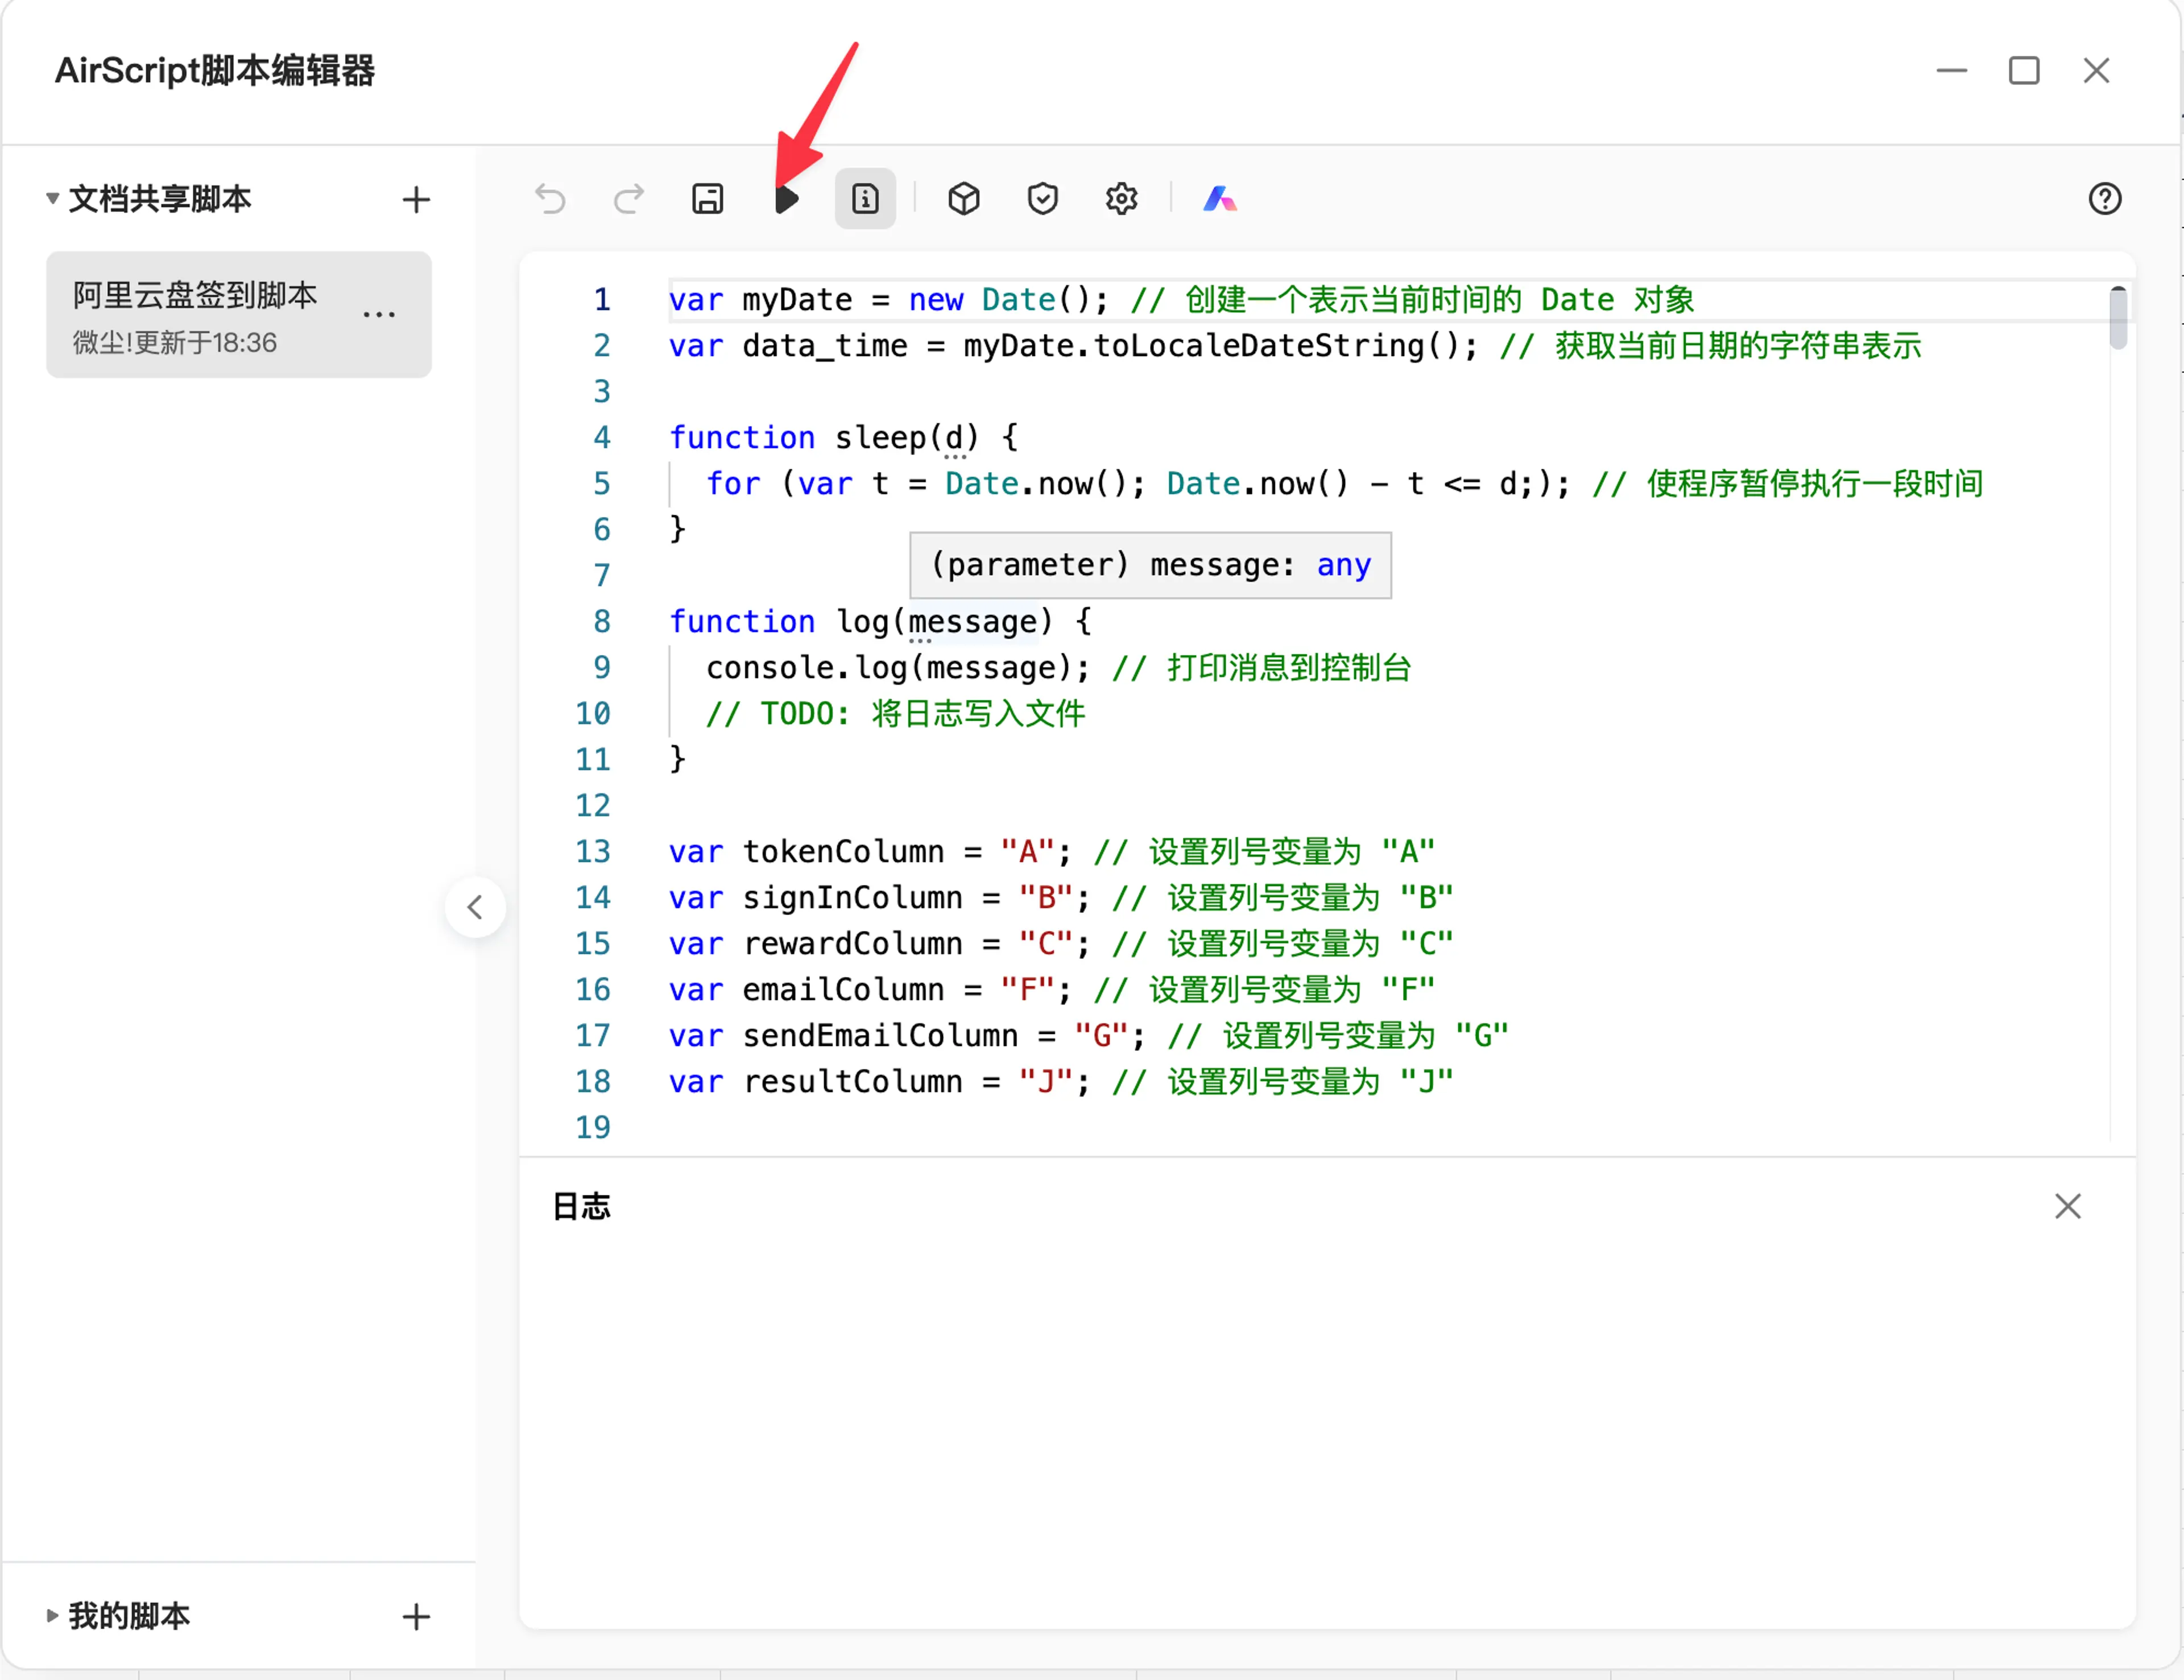Click the redo arrow in toolbar

pos(629,199)
